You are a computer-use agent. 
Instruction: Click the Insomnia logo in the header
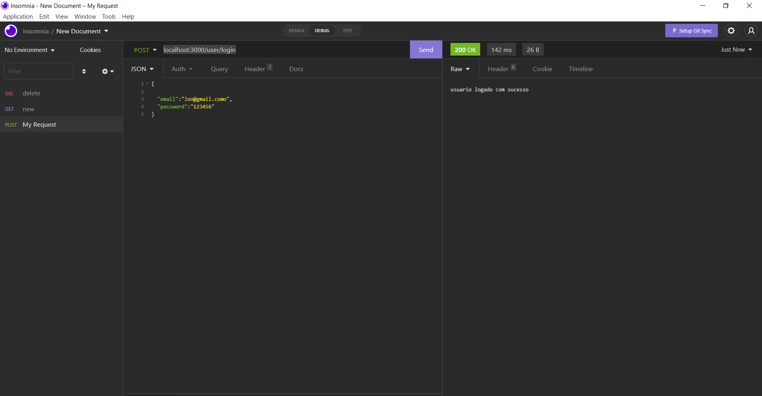[x=11, y=31]
